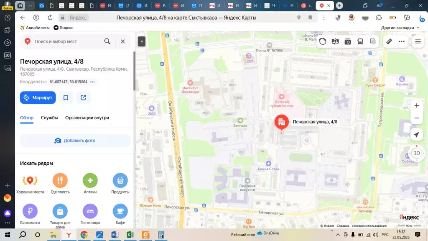The height and width of the screenshot is (241, 428).
Task: Zoom out on the map
Action: click(417, 118)
